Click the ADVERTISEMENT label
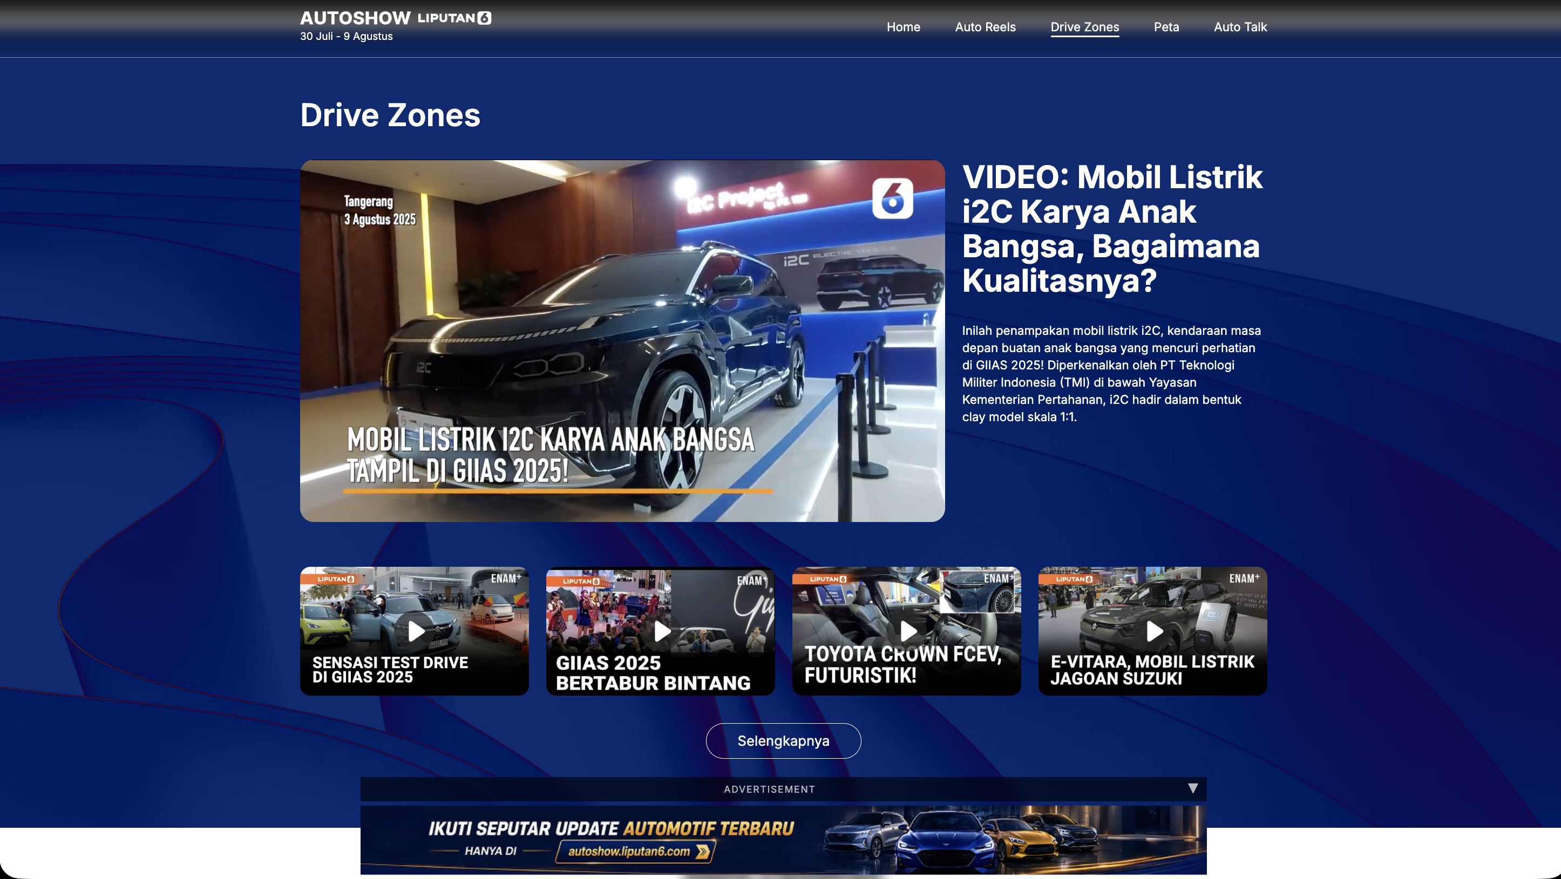The image size is (1561, 879). (769, 789)
